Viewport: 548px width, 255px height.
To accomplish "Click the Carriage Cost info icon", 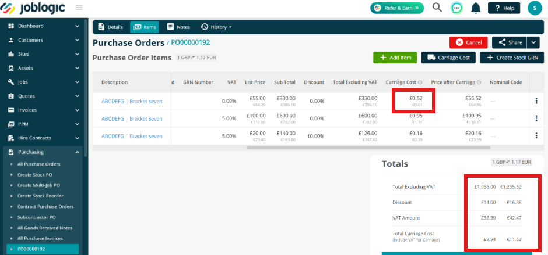I will click(420, 82).
